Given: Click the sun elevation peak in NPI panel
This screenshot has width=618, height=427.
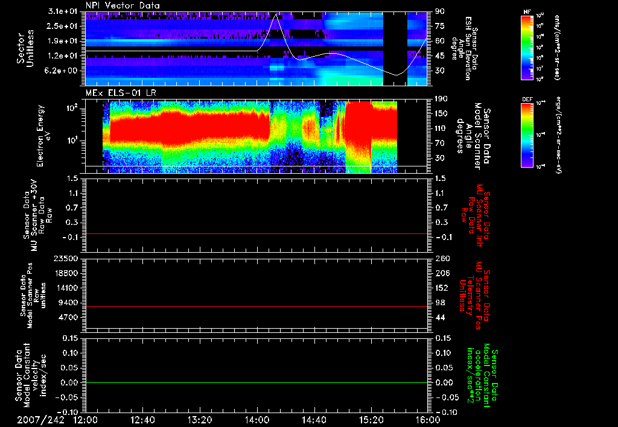Looking at the screenshot, I should (276, 14).
